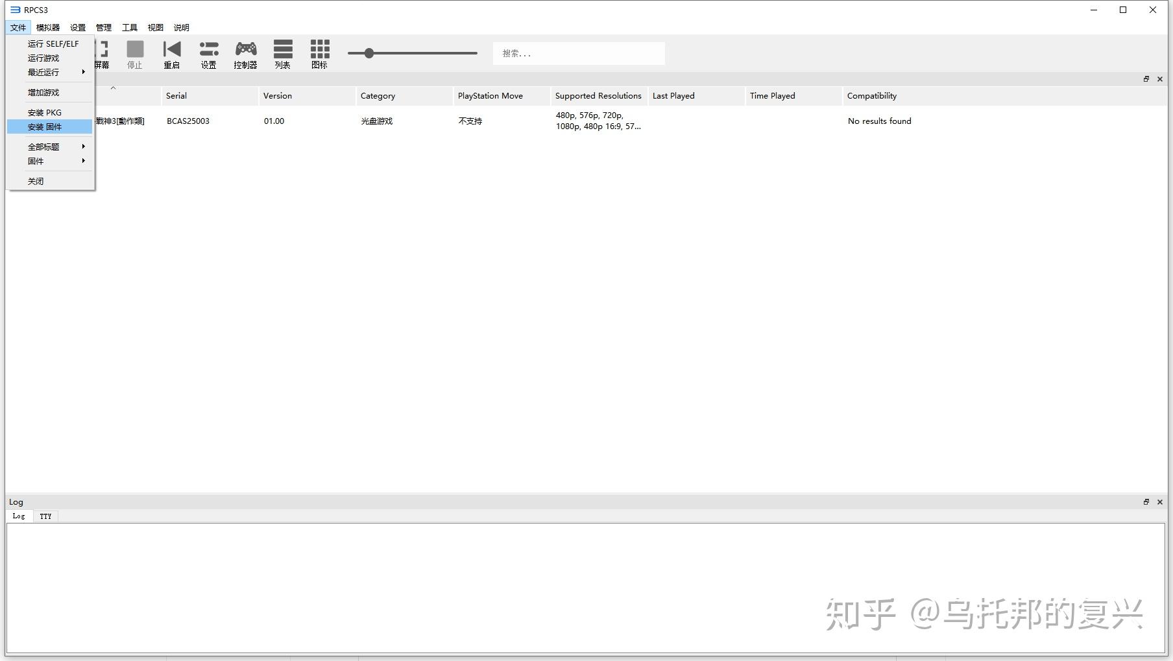The image size is (1173, 661).
Task: Click the column header sort arrow above the game list
Action: tap(114, 87)
